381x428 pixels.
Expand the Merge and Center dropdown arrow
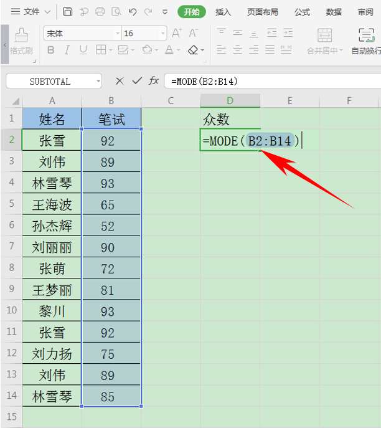pos(341,50)
